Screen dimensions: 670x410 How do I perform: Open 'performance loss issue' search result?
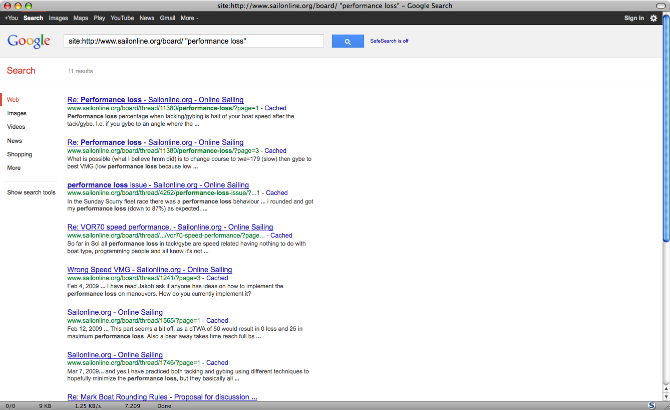point(158,185)
